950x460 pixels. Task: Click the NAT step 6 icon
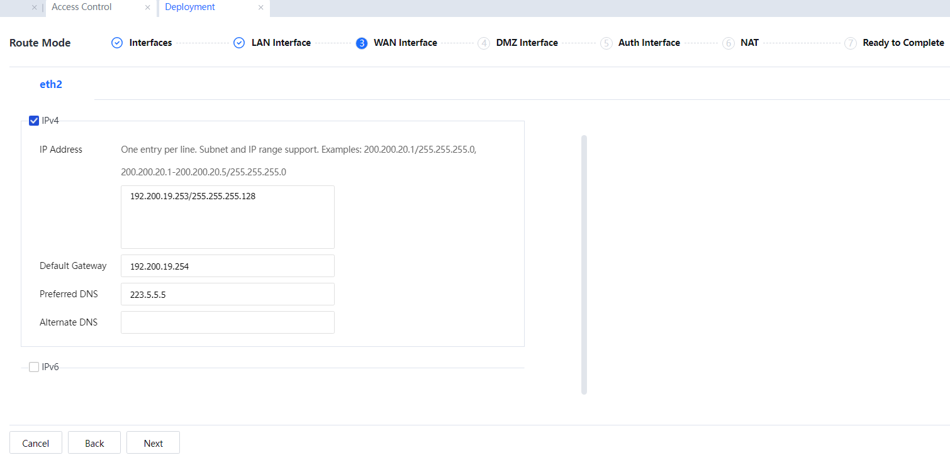729,43
